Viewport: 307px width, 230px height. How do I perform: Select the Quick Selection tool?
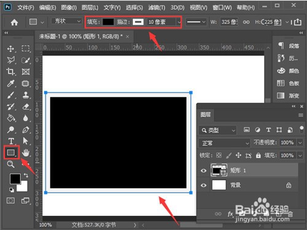point(26,60)
